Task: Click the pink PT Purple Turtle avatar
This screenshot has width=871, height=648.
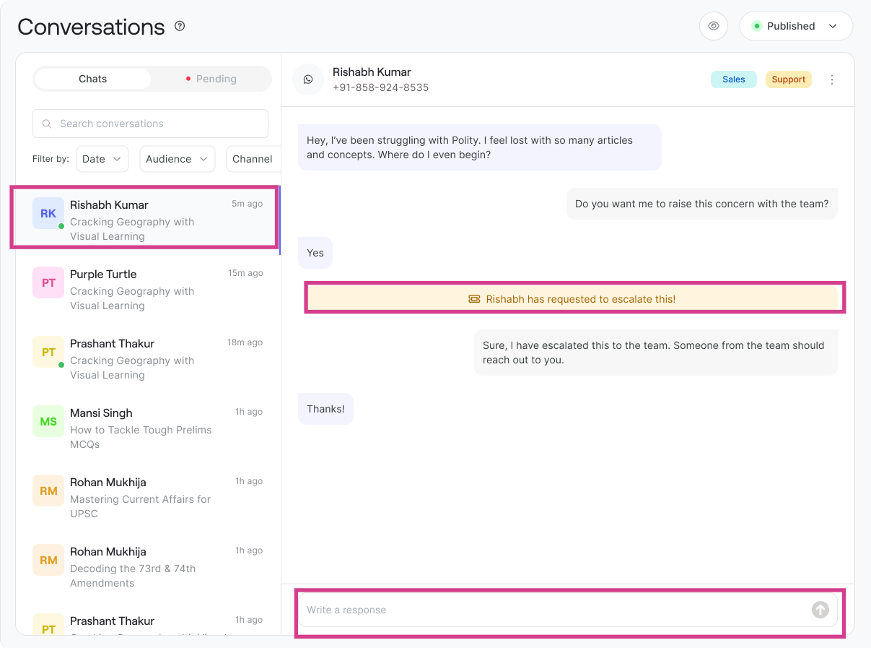Action: [x=48, y=282]
